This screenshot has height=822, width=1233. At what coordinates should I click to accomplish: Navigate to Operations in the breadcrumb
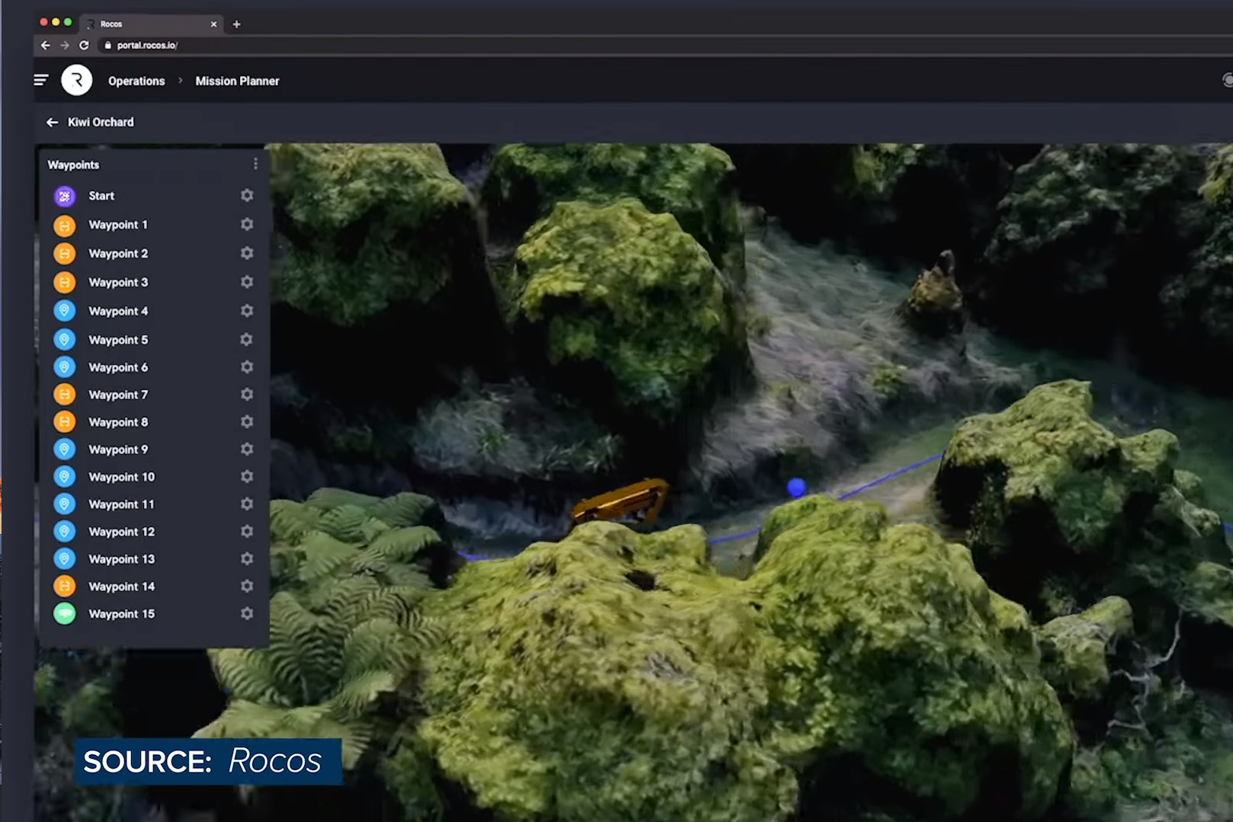(136, 81)
